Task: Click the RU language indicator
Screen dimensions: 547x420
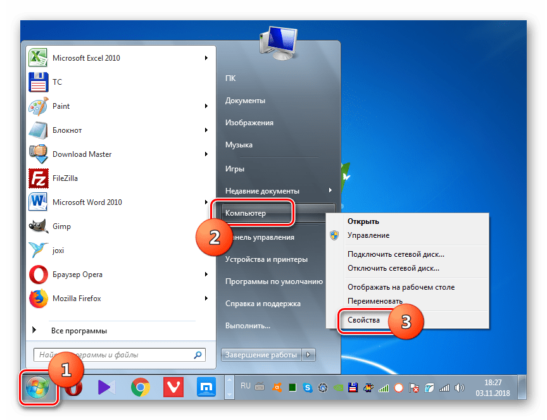Action: coord(245,386)
